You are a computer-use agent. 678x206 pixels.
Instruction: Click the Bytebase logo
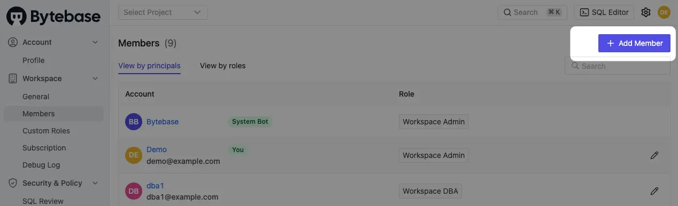point(53,17)
